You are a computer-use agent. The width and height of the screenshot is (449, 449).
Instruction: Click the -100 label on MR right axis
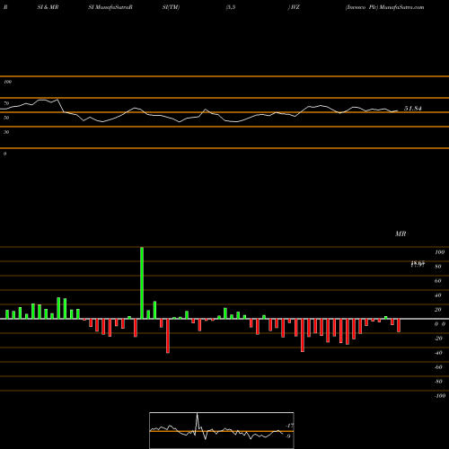(x=440, y=396)
